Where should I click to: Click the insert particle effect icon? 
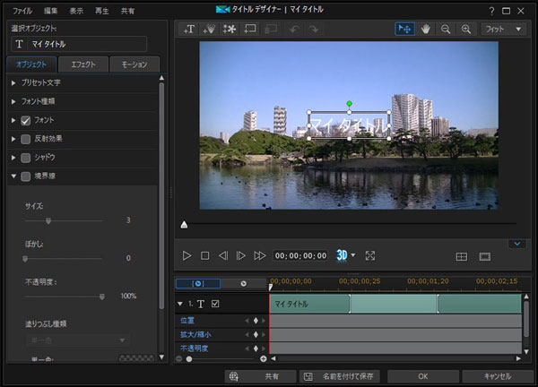(209, 30)
